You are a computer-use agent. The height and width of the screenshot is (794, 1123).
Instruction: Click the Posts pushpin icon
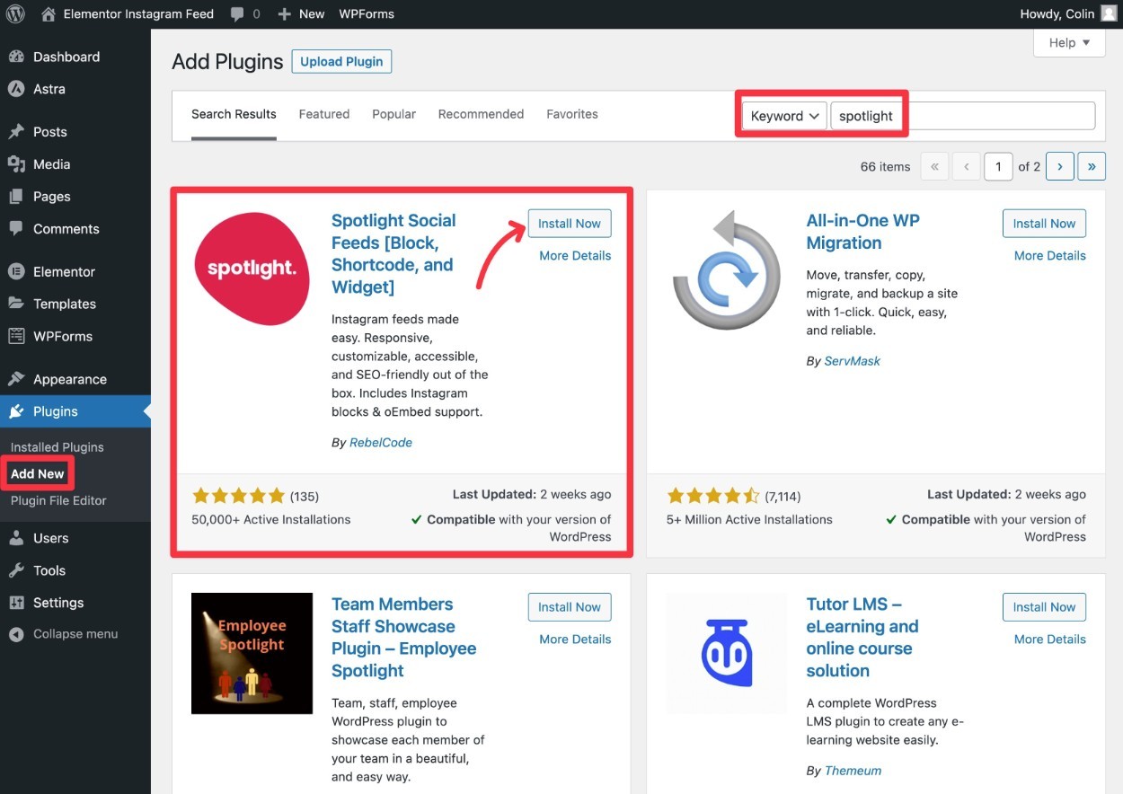(16, 132)
